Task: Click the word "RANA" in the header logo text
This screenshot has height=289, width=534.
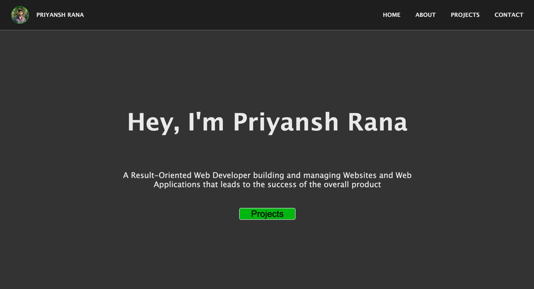Action: click(x=76, y=15)
